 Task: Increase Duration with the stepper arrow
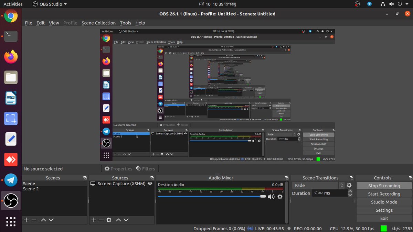350,191
